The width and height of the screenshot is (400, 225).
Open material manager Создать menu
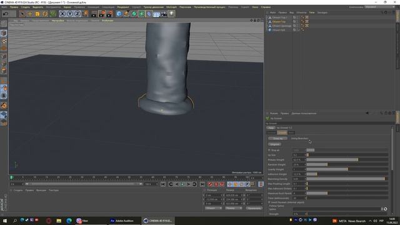pyautogui.click(x=18, y=190)
